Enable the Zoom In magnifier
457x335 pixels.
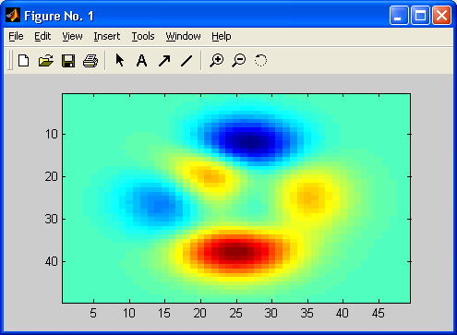[217, 60]
